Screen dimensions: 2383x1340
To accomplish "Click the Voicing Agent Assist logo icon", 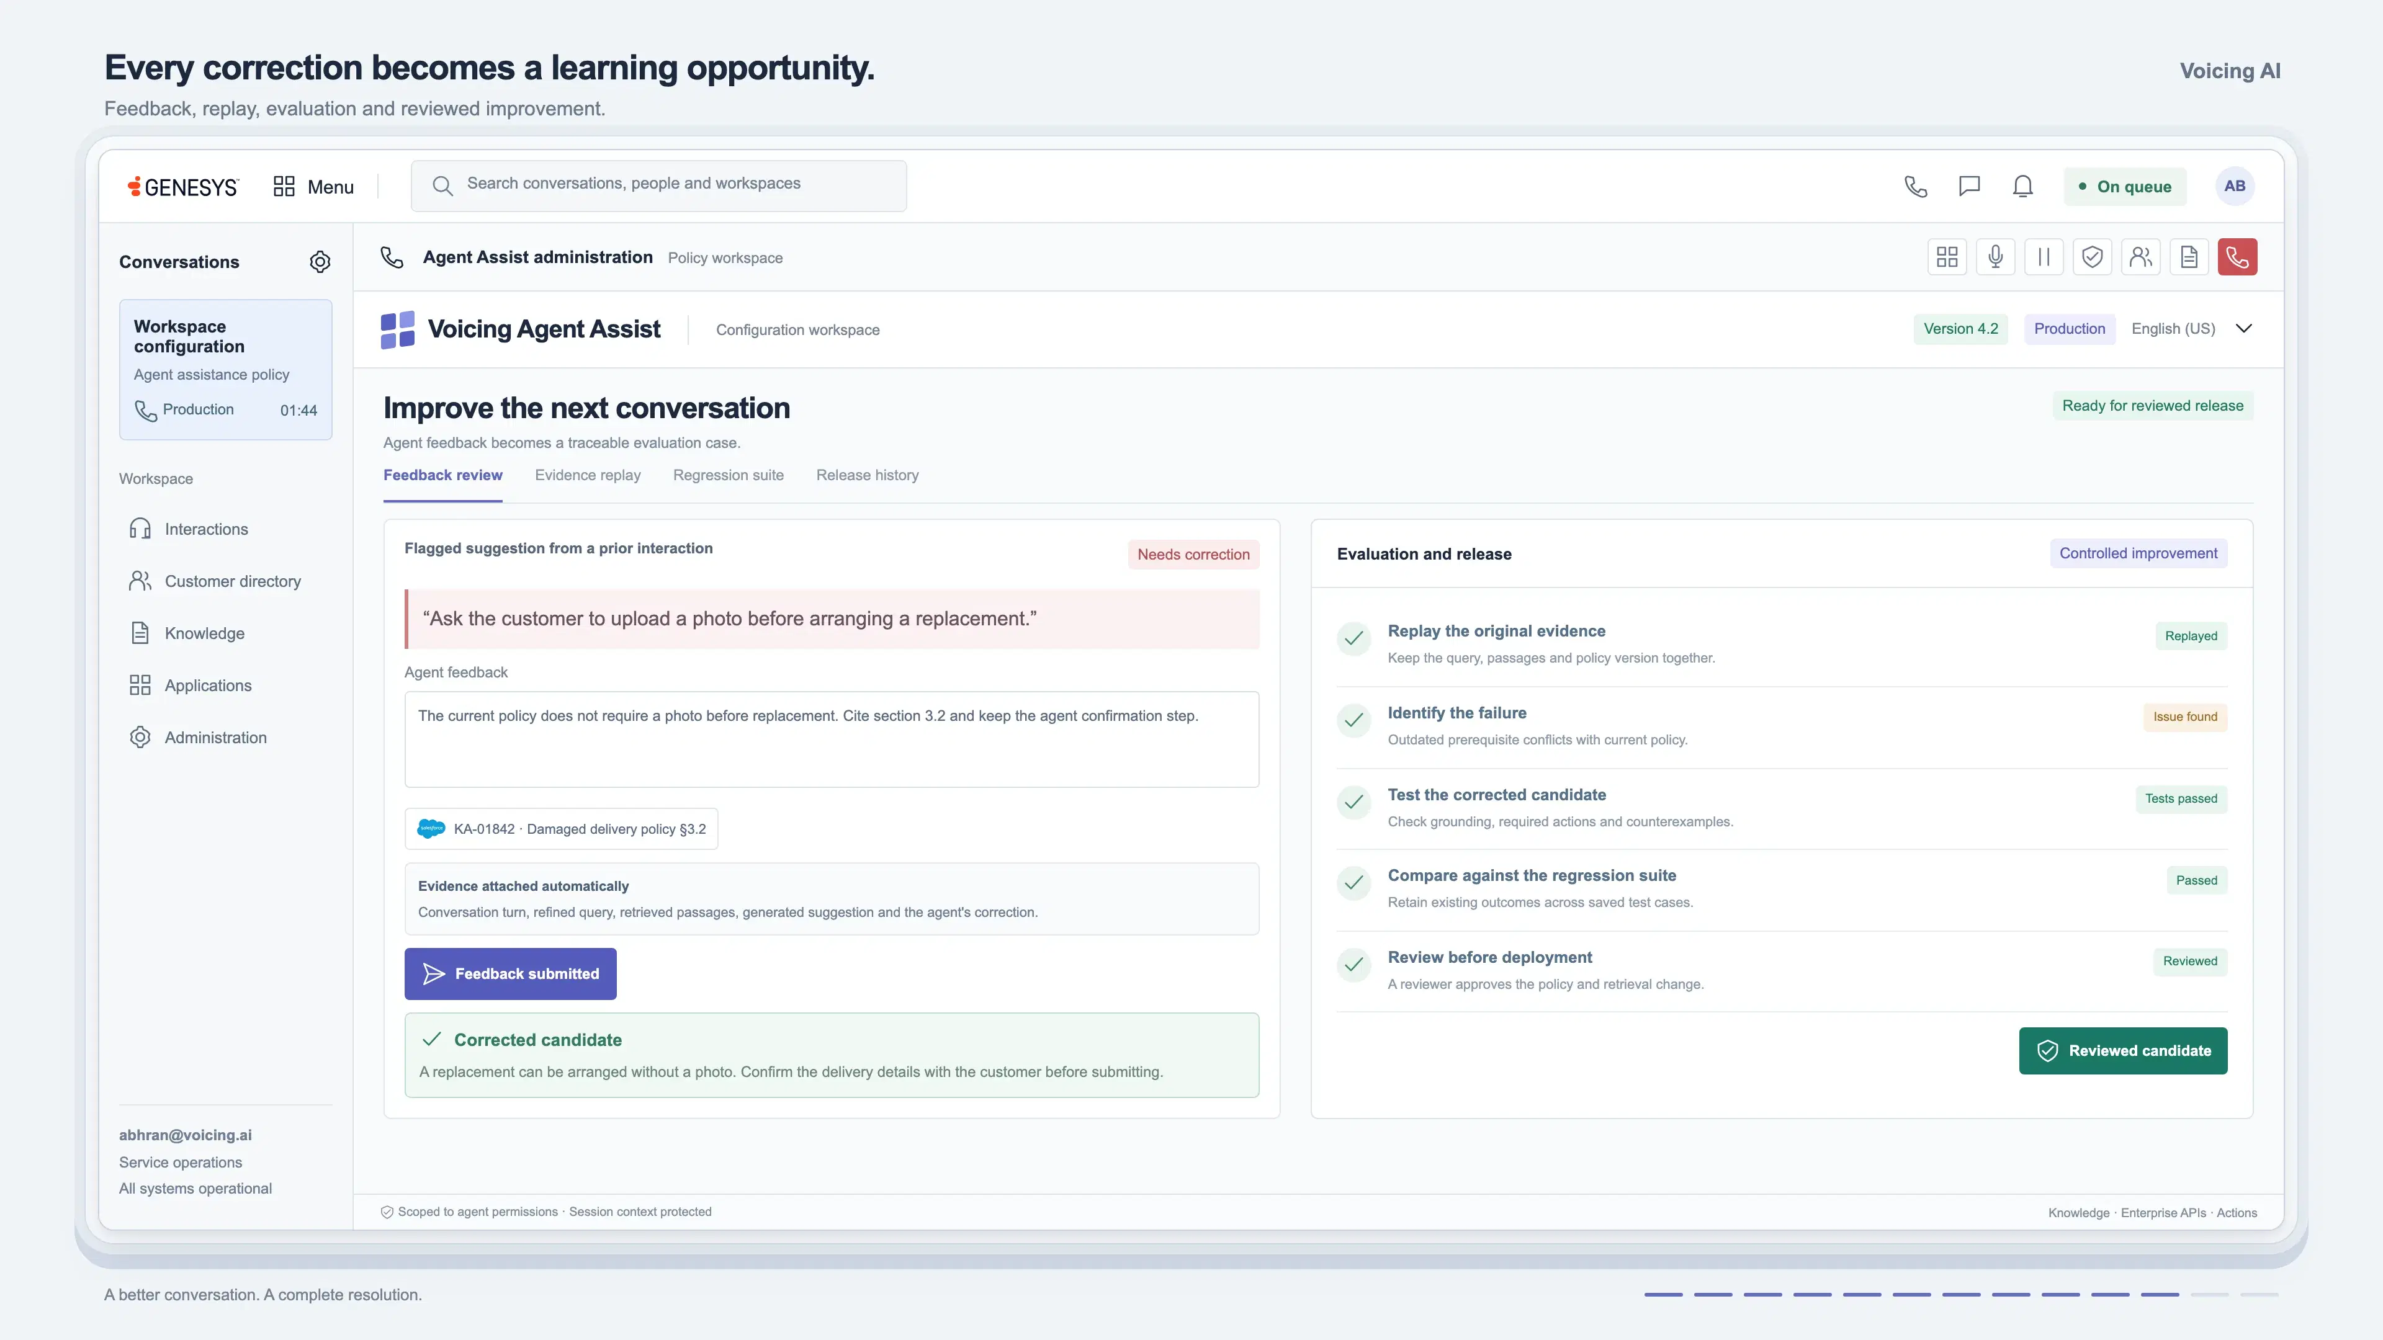I will pos(398,330).
